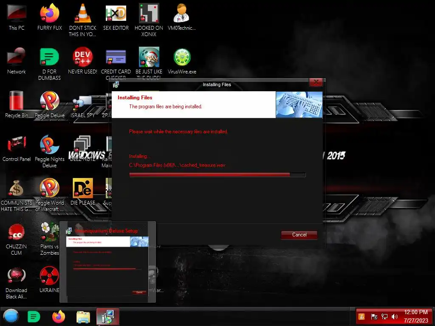Click the installer progress bar
The height and width of the screenshot is (326, 435).
coord(217,174)
